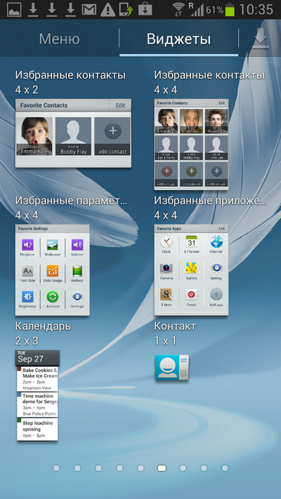This screenshot has height=499, width=281.
Task: Tap the Ringtone icon in Favorite Settings
Action: 27,246
